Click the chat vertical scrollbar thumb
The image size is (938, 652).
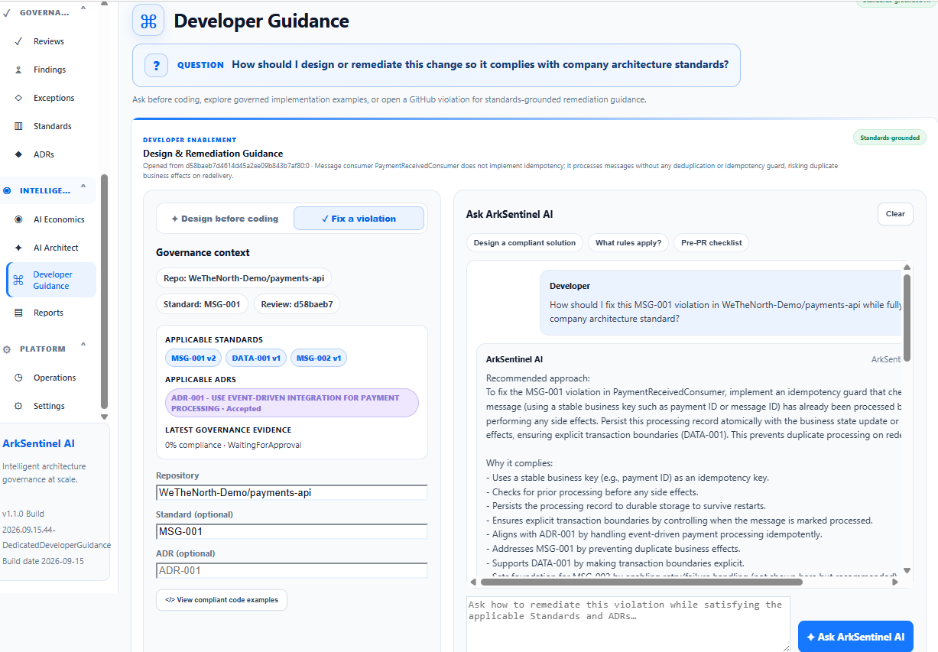(907, 317)
